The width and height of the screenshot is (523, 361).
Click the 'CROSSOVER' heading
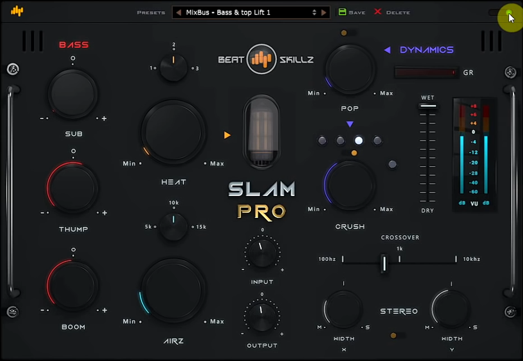tap(400, 237)
